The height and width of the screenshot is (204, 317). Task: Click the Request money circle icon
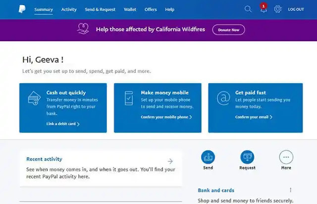point(247,157)
